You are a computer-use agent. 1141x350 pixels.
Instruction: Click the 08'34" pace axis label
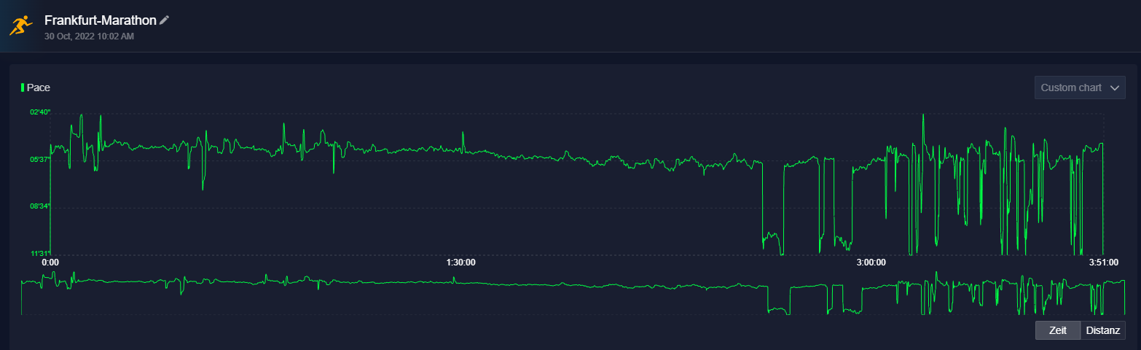[x=40, y=206]
